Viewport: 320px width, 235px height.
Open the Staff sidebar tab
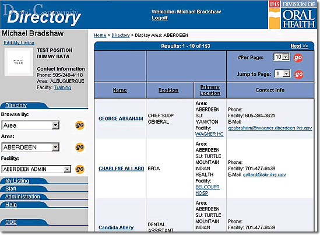[x=11, y=188]
